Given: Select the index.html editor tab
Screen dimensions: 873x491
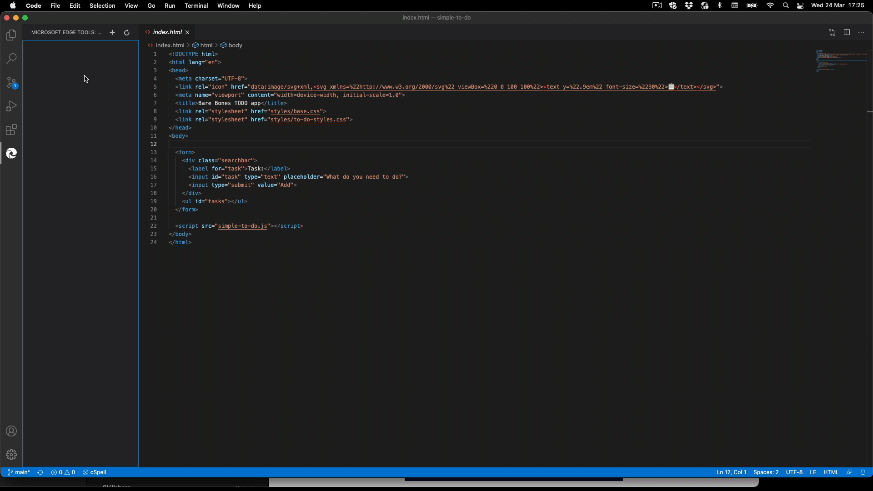Looking at the screenshot, I should click(167, 32).
